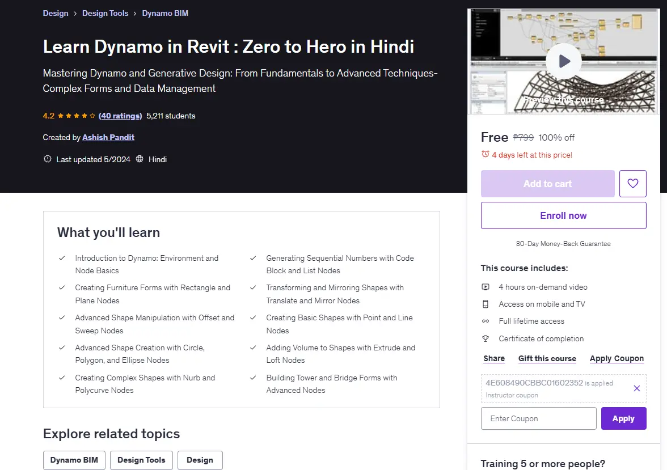Click 'Certificate of completion' text
The height and width of the screenshot is (470, 667).
point(541,338)
